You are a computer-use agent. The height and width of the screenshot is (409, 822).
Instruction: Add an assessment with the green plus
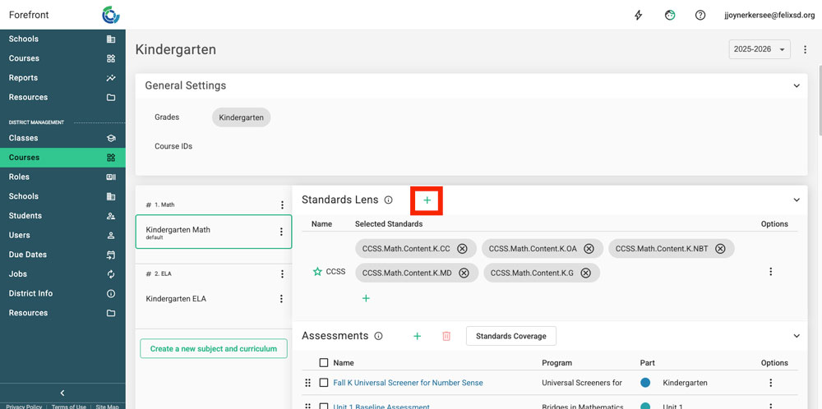pyautogui.click(x=417, y=336)
